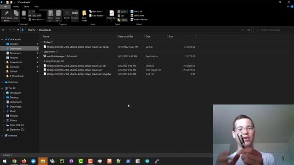Open Screenshots in Quick access

coord(16,62)
